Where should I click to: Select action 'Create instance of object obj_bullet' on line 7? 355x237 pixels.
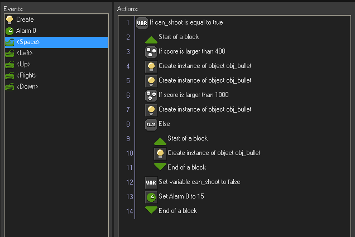click(x=205, y=109)
